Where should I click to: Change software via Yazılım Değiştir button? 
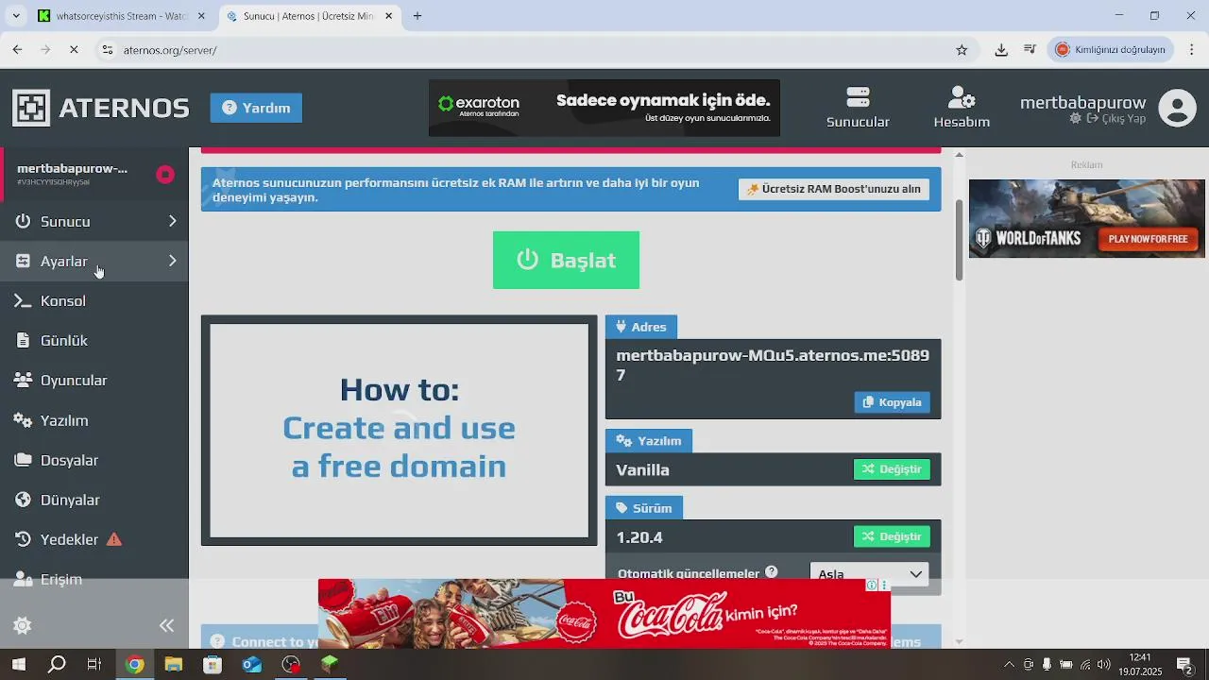(x=892, y=469)
